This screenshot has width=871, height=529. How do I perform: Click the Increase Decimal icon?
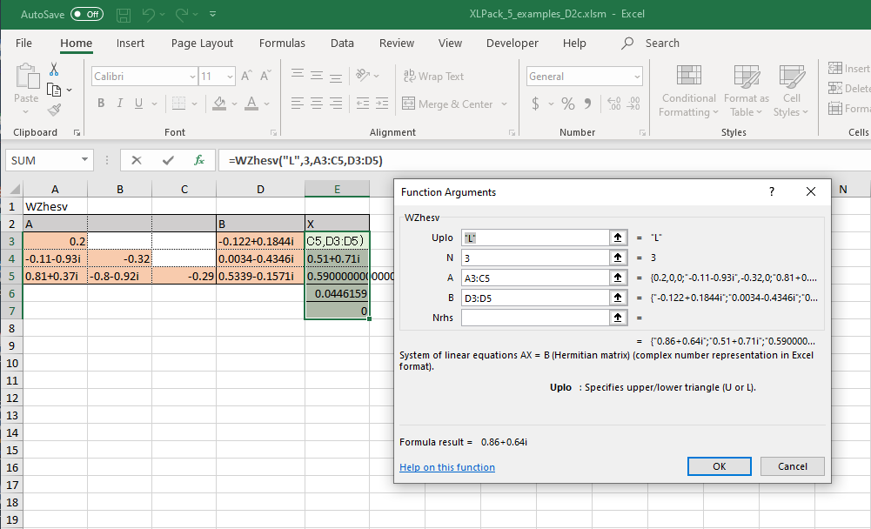pyautogui.click(x=613, y=104)
